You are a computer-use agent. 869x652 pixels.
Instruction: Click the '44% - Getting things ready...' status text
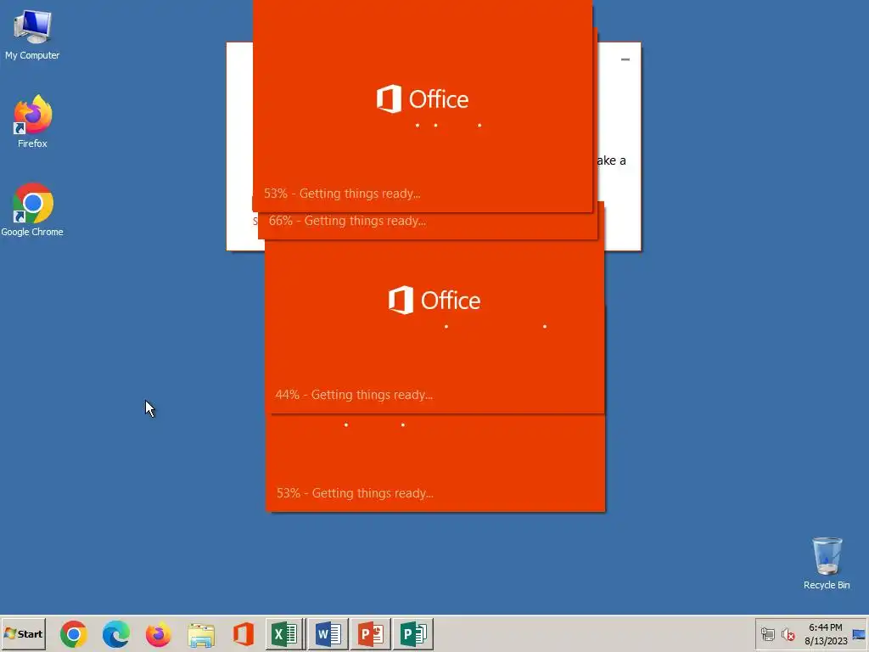point(354,395)
